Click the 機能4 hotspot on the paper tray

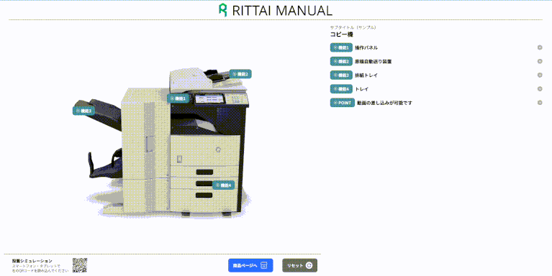pyautogui.click(x=223, y=185)
